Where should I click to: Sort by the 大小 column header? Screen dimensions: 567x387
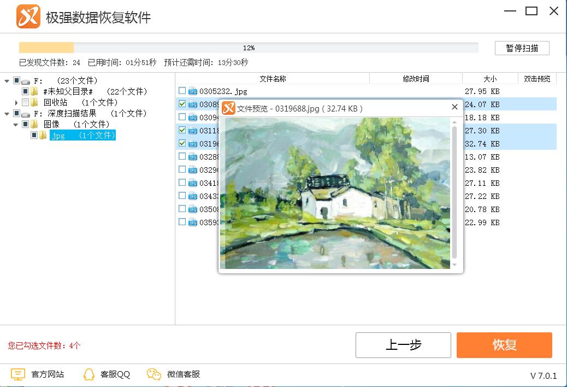(491, 79)
